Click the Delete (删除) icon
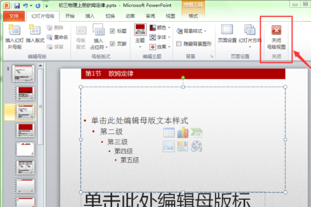The width and height of the screenshot is (311, 207). [x=50, y=28]
